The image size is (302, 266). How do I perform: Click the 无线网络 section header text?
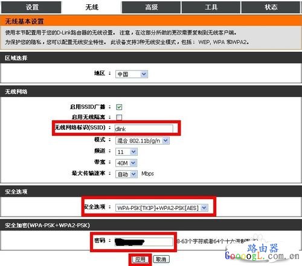click(x=16, y=92)
